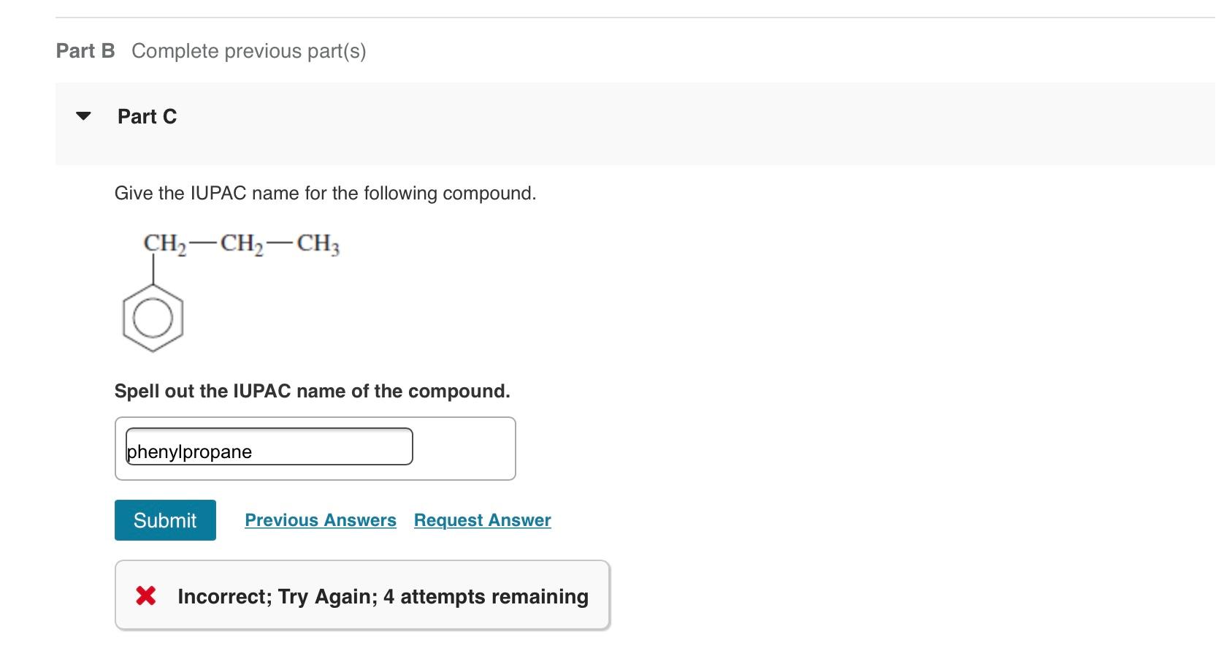Open the Previous Answers link
The image size is (1232, 659).
(x=320, y=520)
